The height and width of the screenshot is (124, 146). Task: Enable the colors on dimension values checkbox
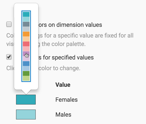pos(9,24)
